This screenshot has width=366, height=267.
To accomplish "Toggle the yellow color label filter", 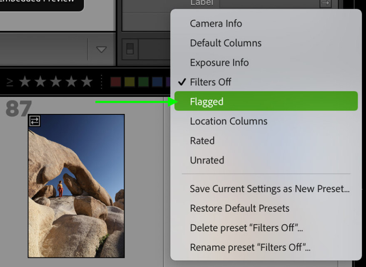I will (x=129, y=82).
